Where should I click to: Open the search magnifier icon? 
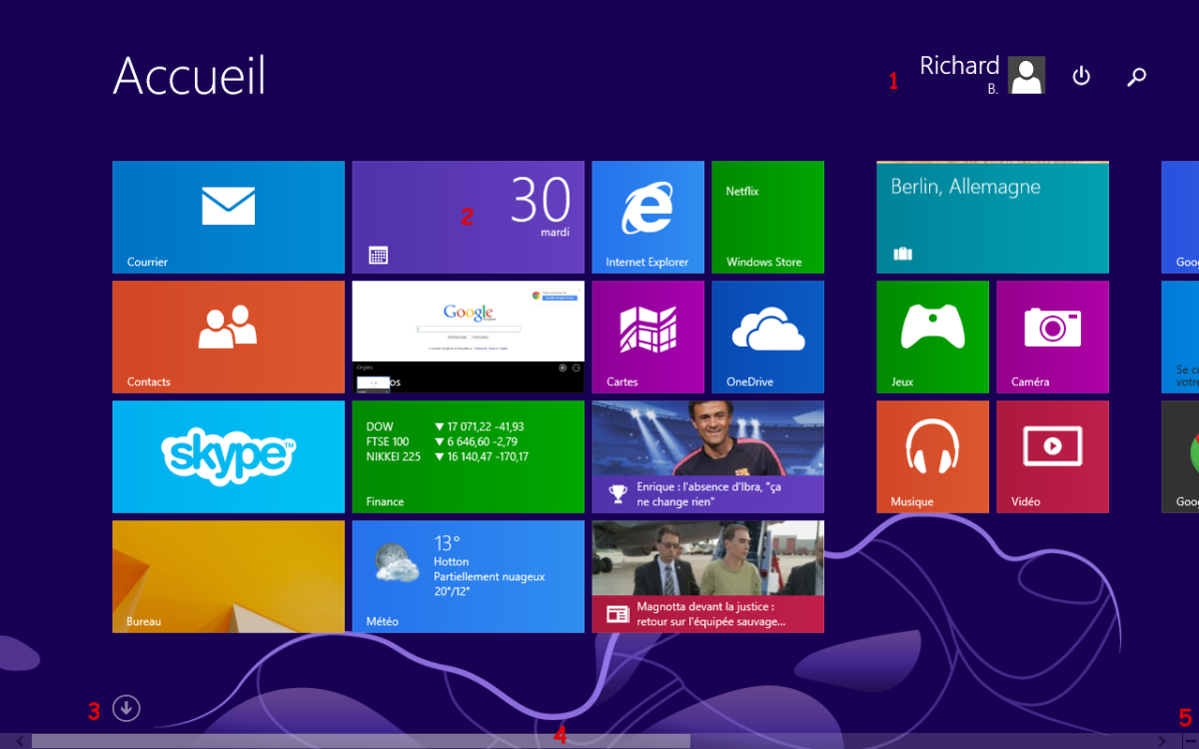pyautogui.click(x=1136, y=76)
